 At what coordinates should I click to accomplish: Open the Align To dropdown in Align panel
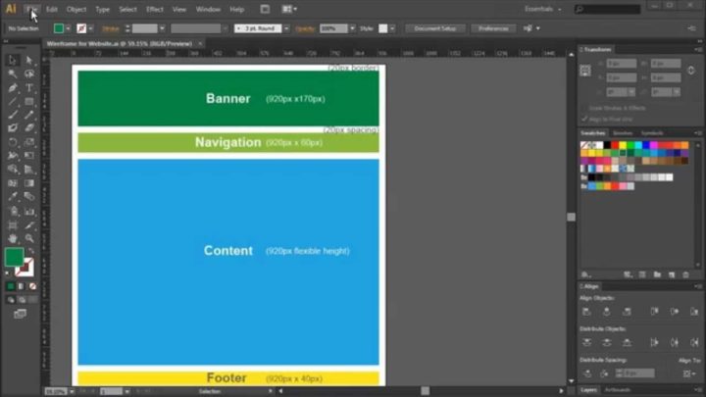[688, 373]
